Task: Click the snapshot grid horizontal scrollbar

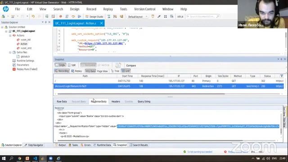Action: coord(141,94)
